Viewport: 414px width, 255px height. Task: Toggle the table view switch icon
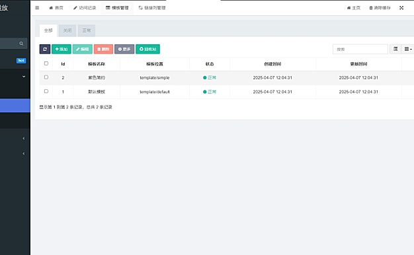(x=395, y=49)
